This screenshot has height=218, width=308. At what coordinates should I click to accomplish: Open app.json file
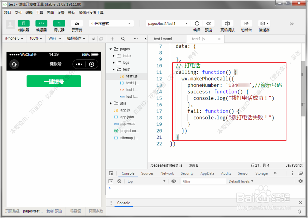(127, 117)
